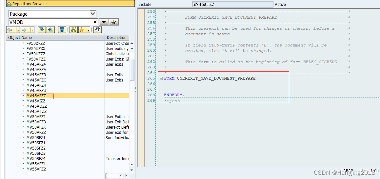Viewport: 380px width, 179px height.
Task: Click the star favorites icon
Action: [82, 30]
